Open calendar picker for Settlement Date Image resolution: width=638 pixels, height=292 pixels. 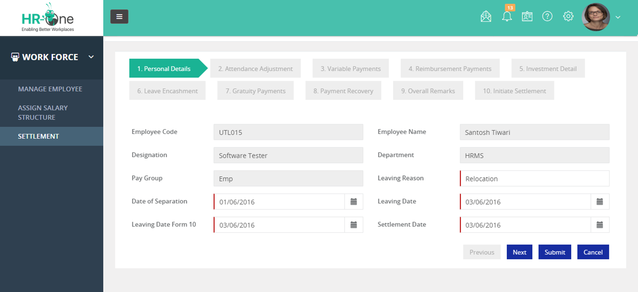[x=600, y=224]
